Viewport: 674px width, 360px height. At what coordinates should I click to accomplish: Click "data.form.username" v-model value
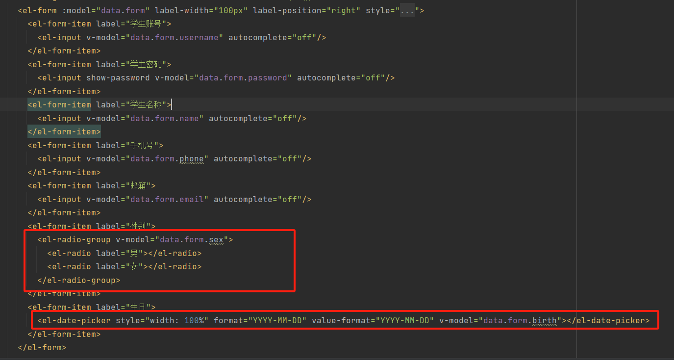pyautogui.click(x=175, y=37)
